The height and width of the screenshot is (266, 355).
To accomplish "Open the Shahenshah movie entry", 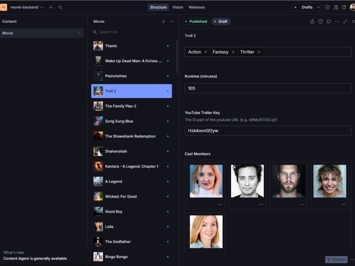I will [x=132, y=151].
